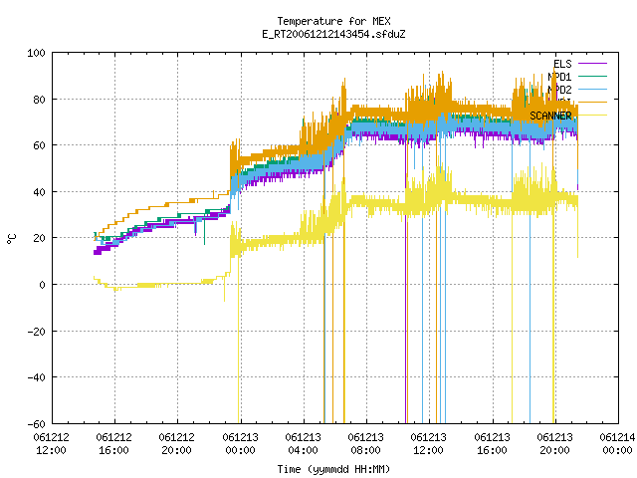Click the 061213 12:00 x-axis tick label
The image size is (637, 478).
429,444
